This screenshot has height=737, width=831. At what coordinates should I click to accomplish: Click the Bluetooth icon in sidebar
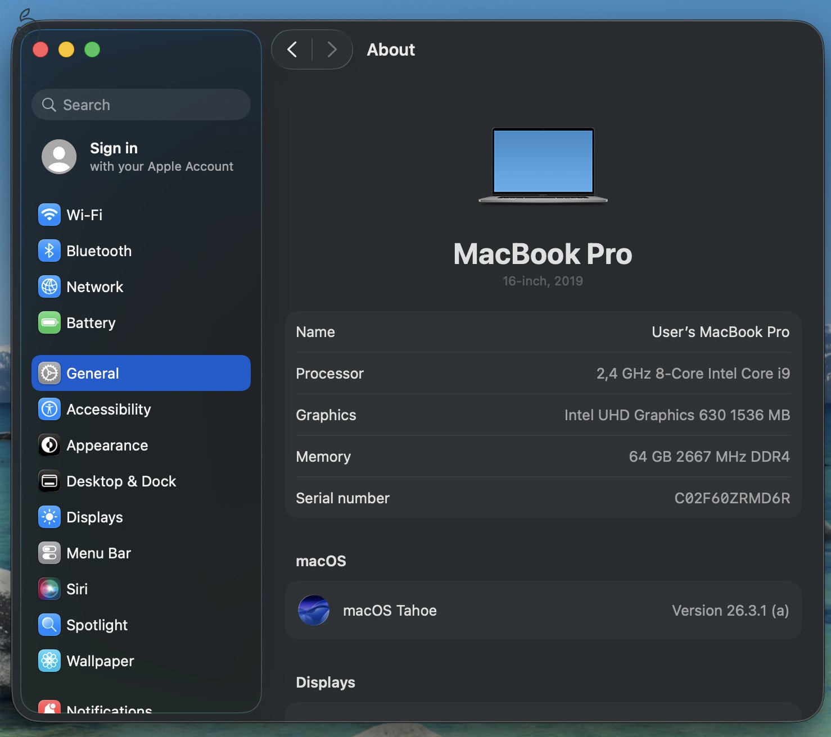pos(49,251)
